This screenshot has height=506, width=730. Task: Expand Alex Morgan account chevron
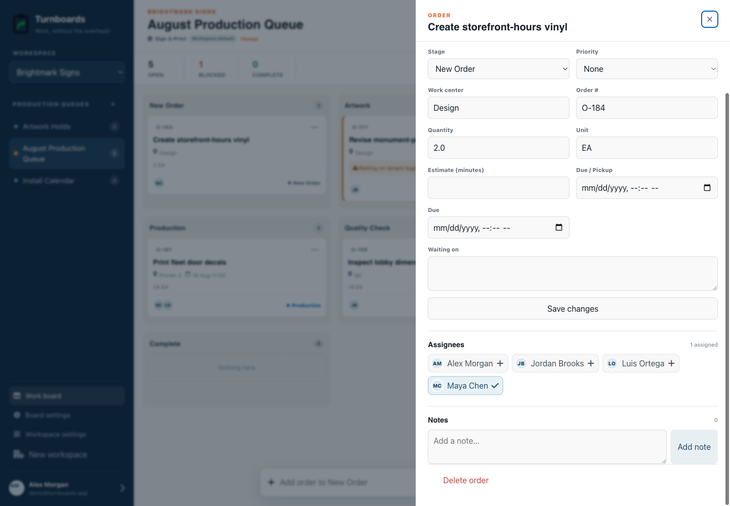[122, 488]
